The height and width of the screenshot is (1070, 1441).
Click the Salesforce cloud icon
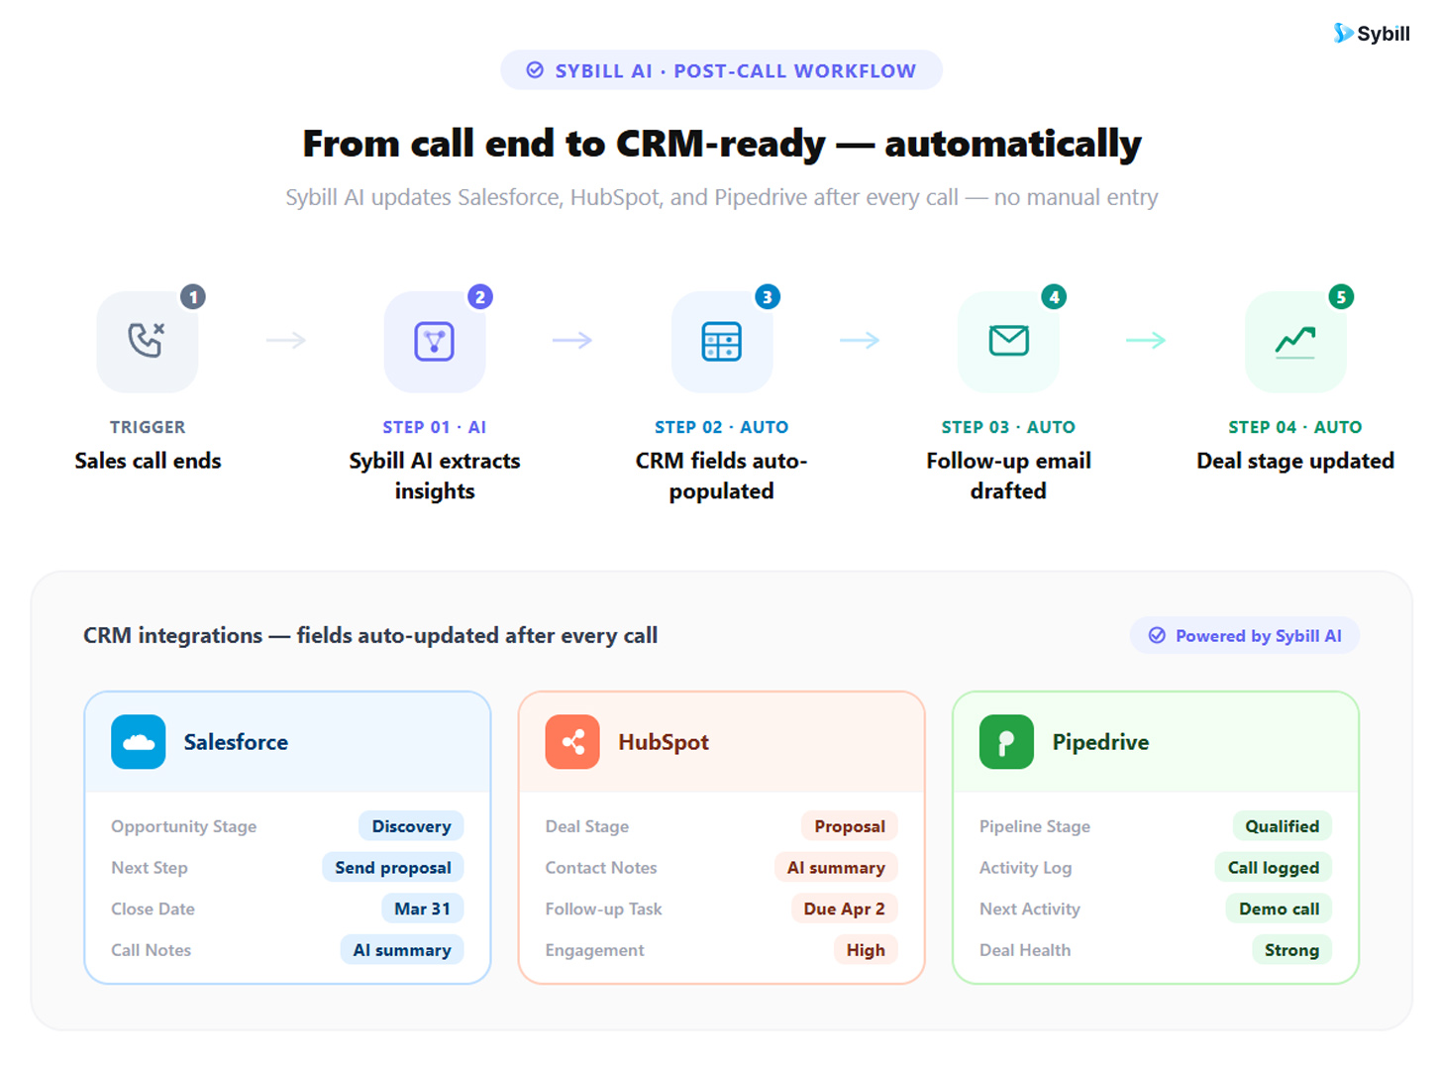pos(139,742)
